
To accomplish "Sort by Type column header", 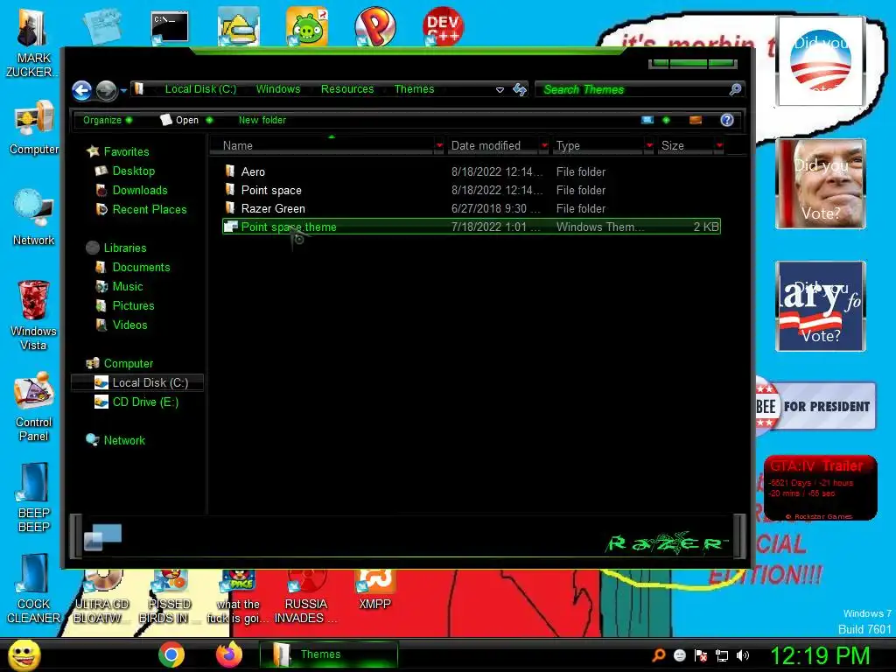I will (598, 146).
